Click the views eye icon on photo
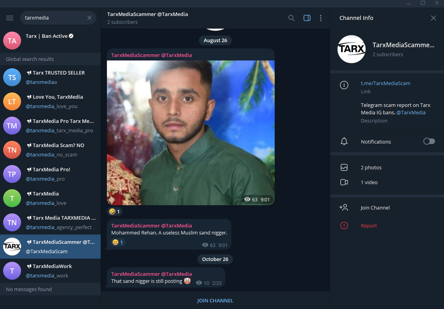This screenshot has height=309, width=444. [247, 199]
